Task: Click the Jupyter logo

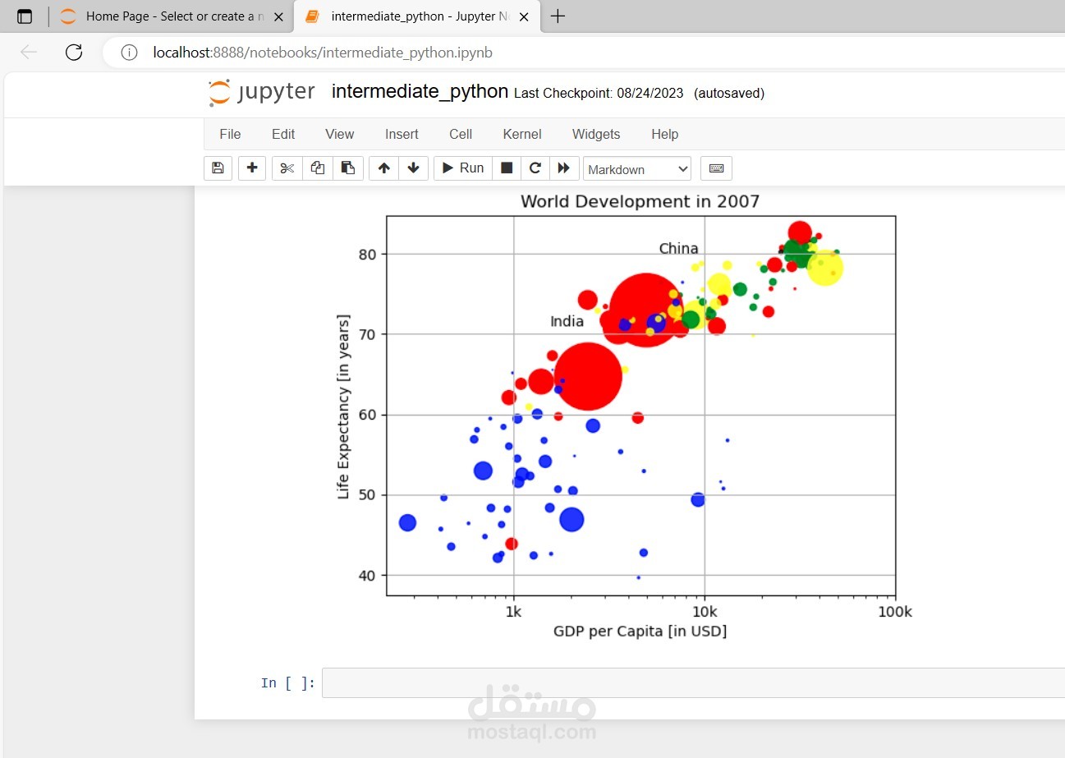Action: tap(261, 93)
